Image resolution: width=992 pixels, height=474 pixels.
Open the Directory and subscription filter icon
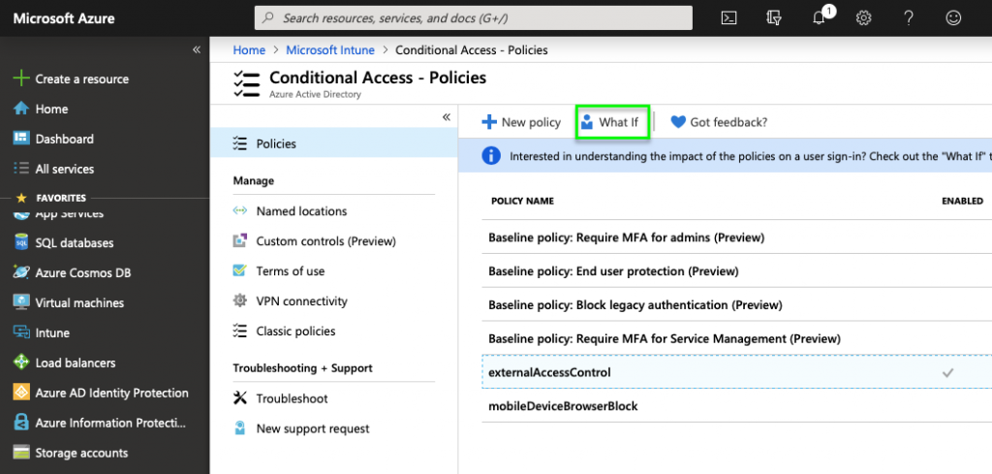(773, 17)
